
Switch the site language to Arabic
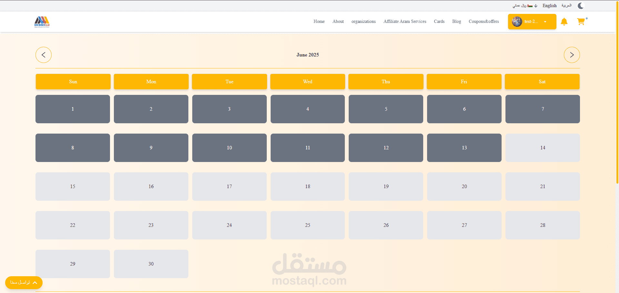[x=566, y=5]
